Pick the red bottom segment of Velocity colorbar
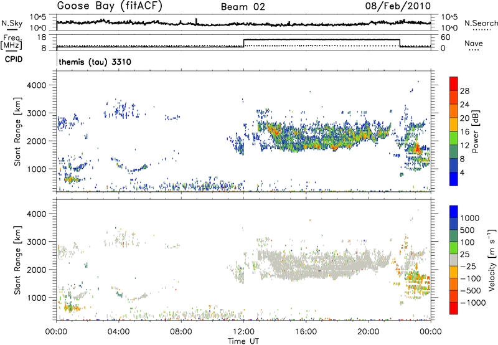Image resolution: width=498 pixels, height=345 pixels. [x=454, y=308]
